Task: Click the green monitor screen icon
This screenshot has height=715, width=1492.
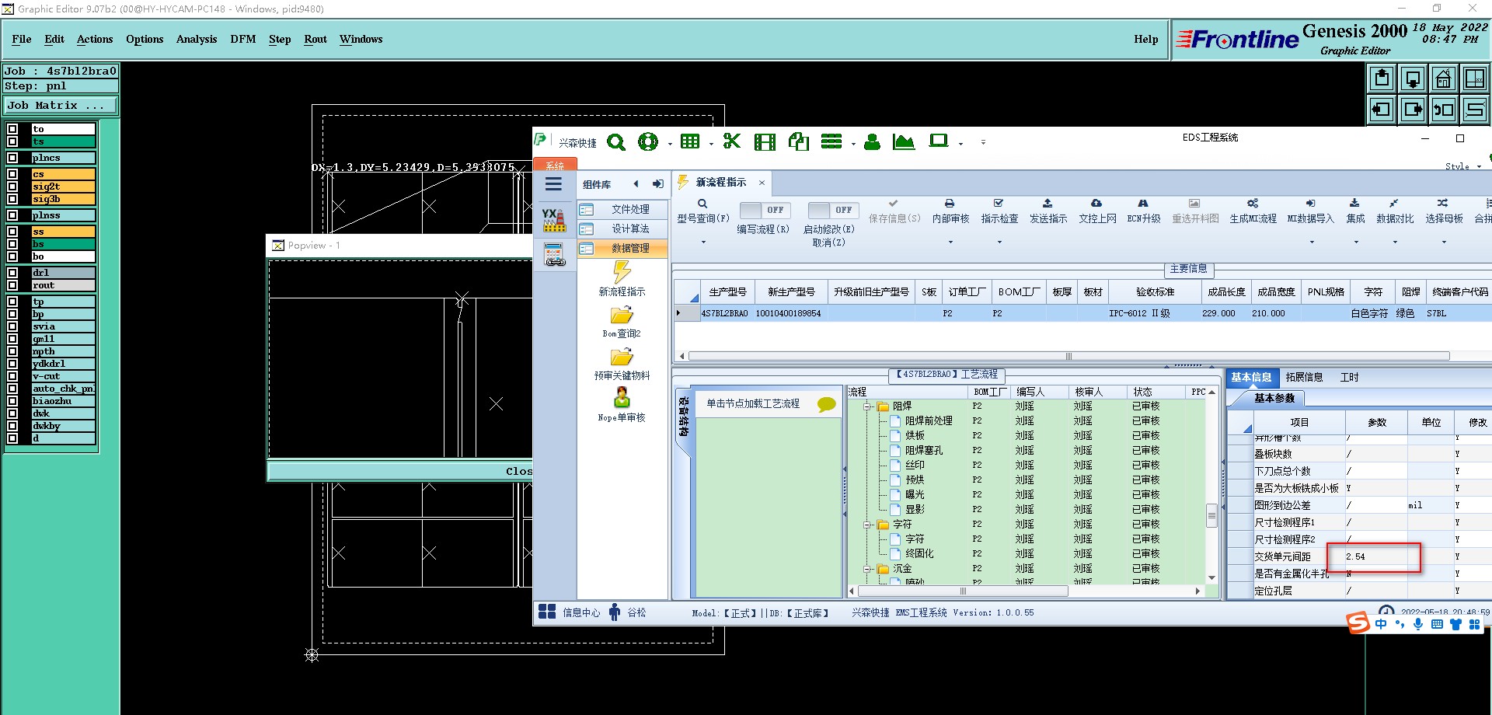Action: coord(939,141)
